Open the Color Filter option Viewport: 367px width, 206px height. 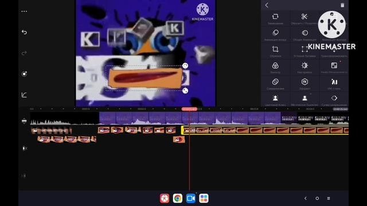click(x=275, y=68)
